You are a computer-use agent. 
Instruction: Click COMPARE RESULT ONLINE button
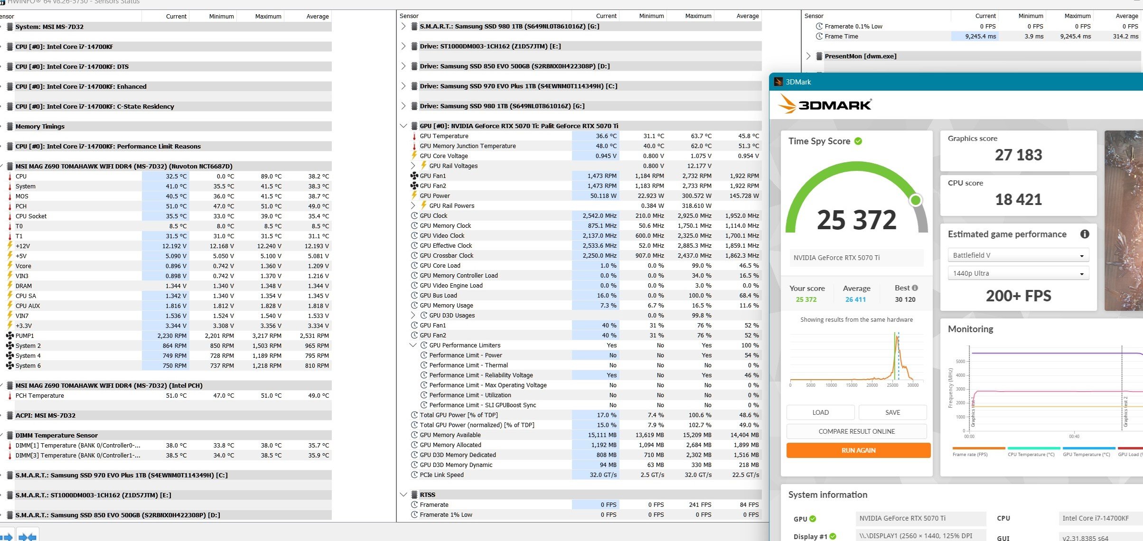tap(856, 431)
